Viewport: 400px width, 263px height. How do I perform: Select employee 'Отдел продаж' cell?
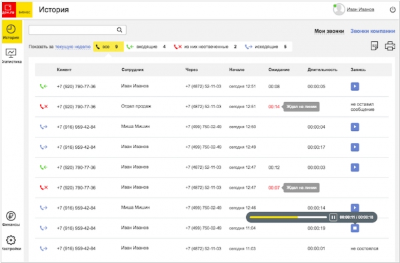pos(136,106)
